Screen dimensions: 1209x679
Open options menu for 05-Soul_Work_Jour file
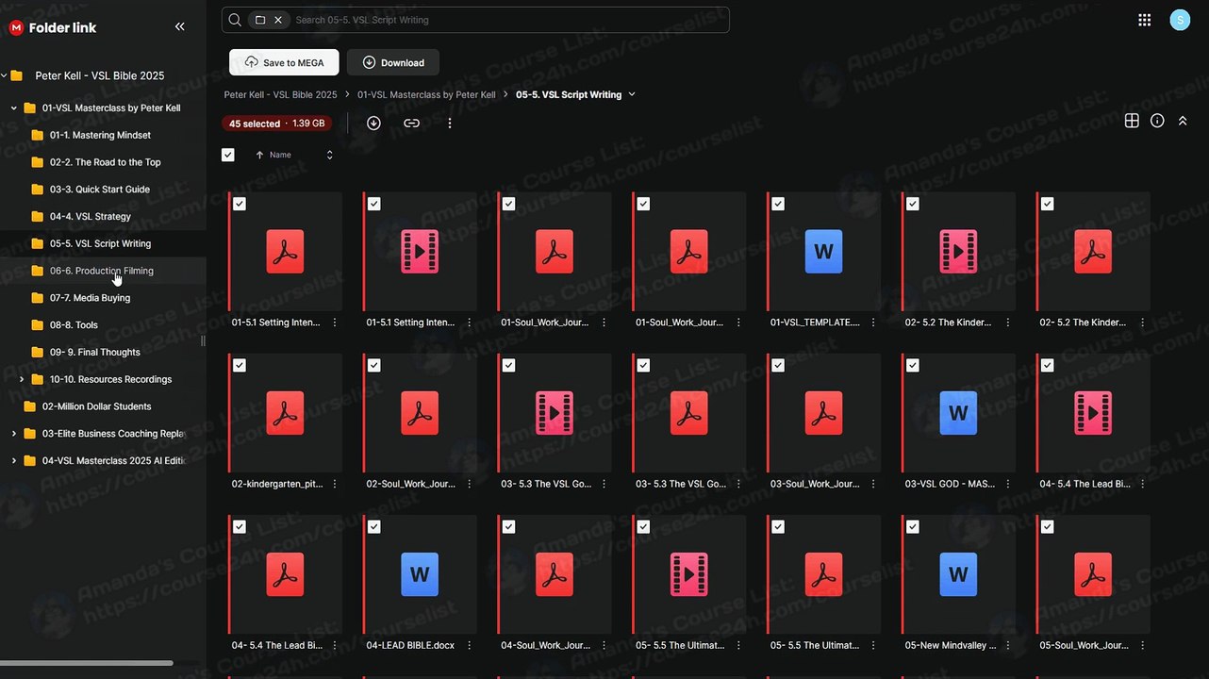click(1143, 646)
